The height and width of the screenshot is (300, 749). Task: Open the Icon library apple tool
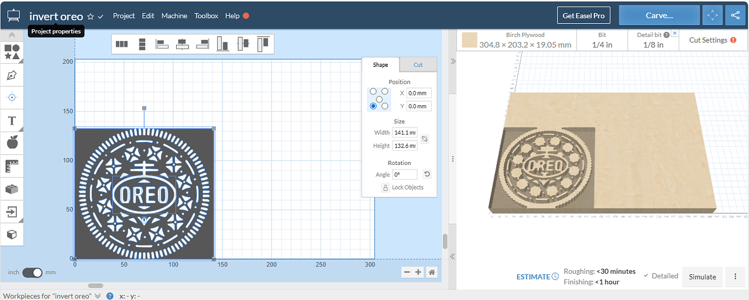pyautogui.click(x=12, y=142)
